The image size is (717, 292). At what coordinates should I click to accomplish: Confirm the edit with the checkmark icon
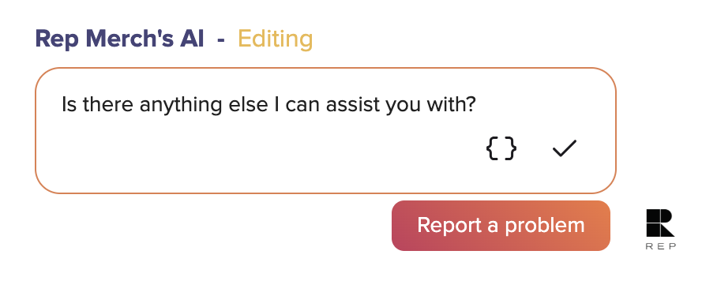[x=565, y=148]
